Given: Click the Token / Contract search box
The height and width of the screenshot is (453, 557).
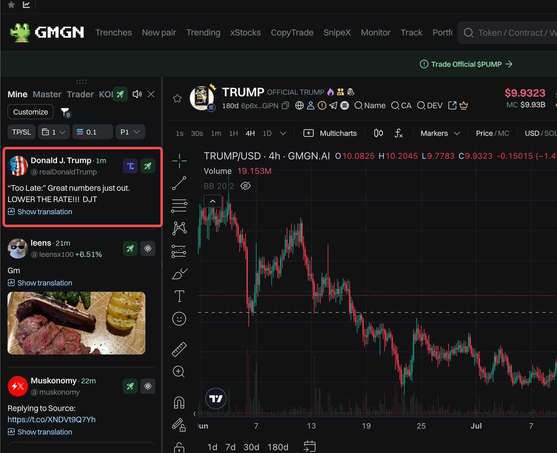Looking at the screenshot, I should tap(508, 33).
